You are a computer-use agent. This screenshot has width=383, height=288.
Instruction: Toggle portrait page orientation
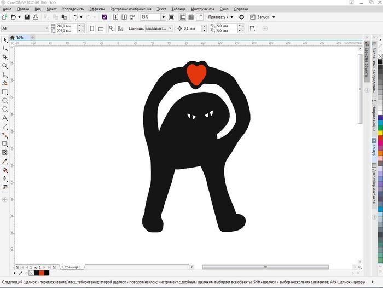(x=91, y=28)
